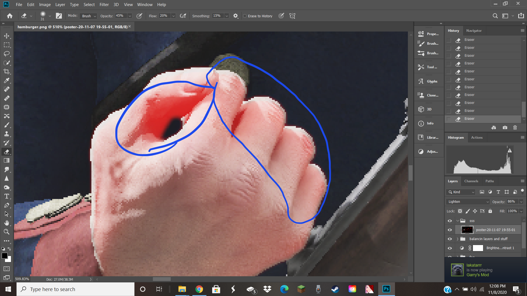
Task: Toggle visibility of sss group
Action: [x=450, y=221]
